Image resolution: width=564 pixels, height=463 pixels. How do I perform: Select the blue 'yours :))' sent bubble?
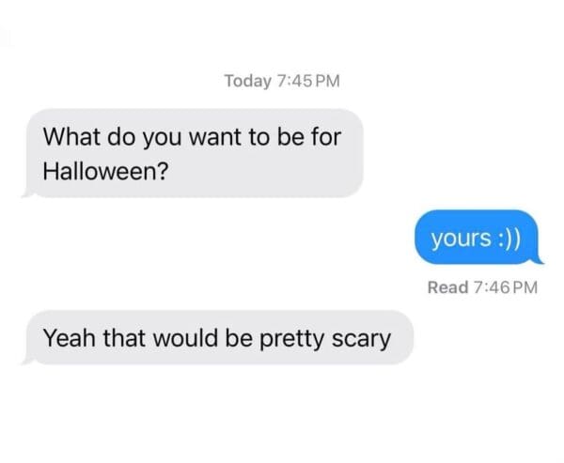click(x=478, y=238)
